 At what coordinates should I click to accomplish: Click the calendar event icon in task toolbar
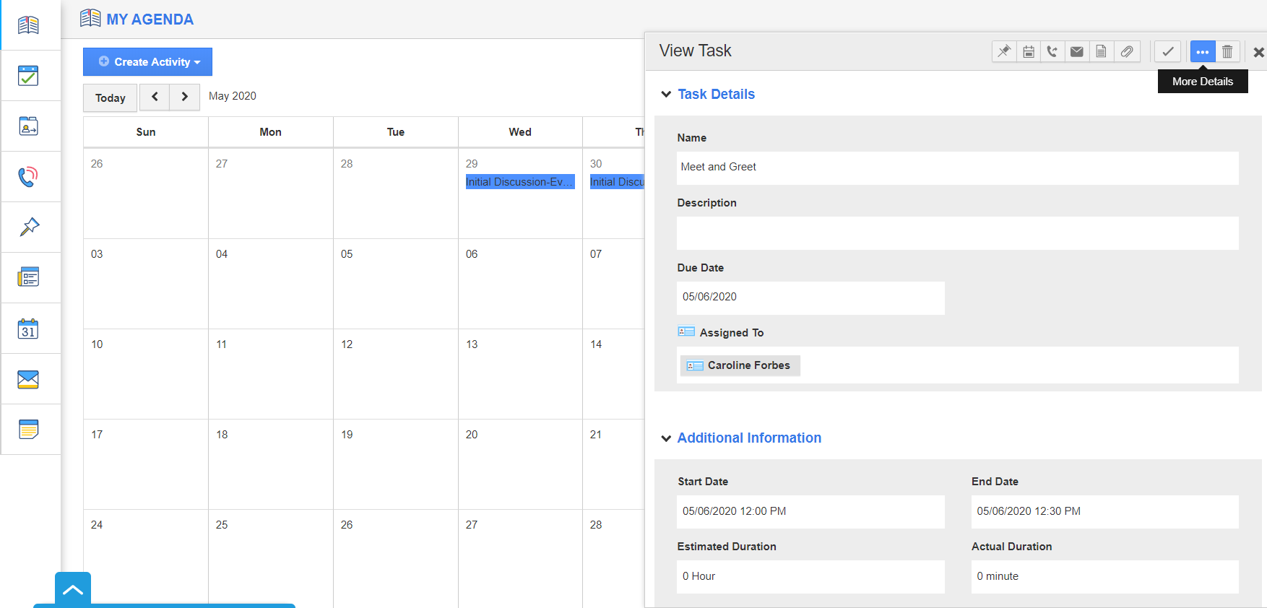[x=1029, y=51]
